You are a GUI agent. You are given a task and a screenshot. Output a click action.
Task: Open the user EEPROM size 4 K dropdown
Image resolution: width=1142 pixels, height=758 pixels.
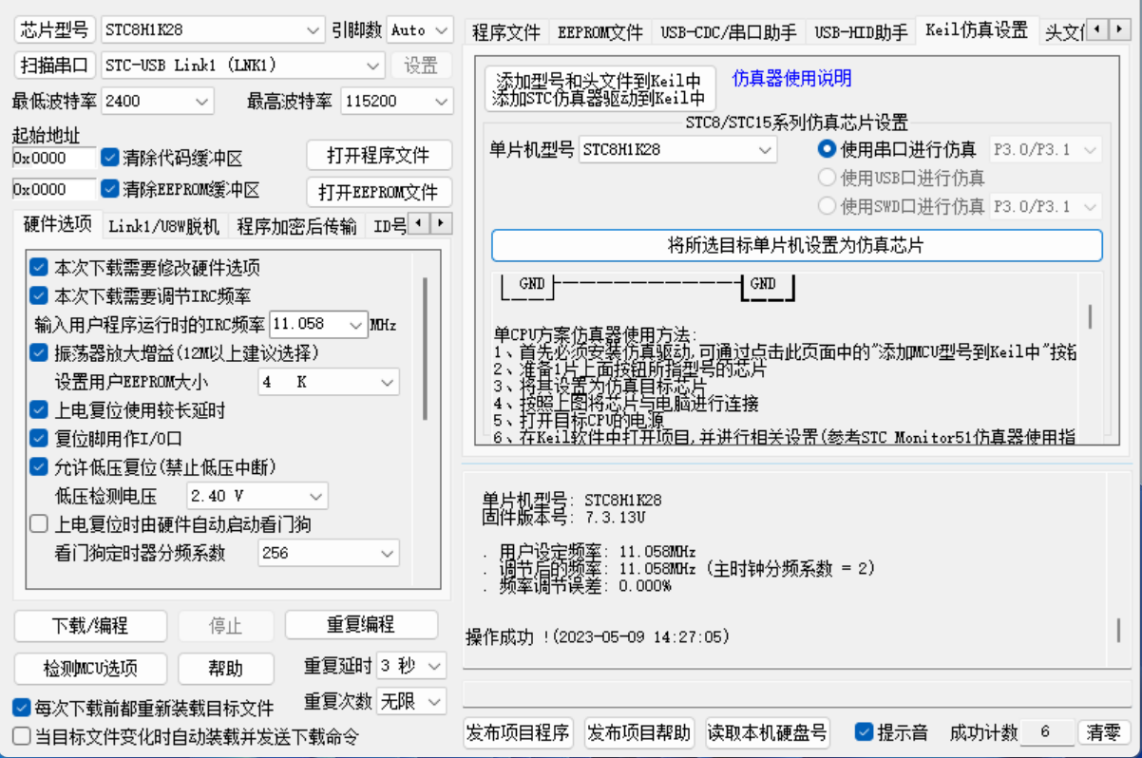[329, 382]
